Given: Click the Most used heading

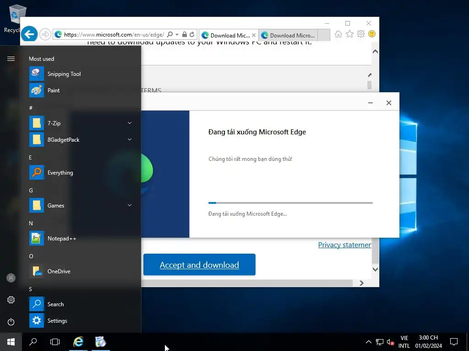Looking at the screenshot, I should click(x=41, y=59).
